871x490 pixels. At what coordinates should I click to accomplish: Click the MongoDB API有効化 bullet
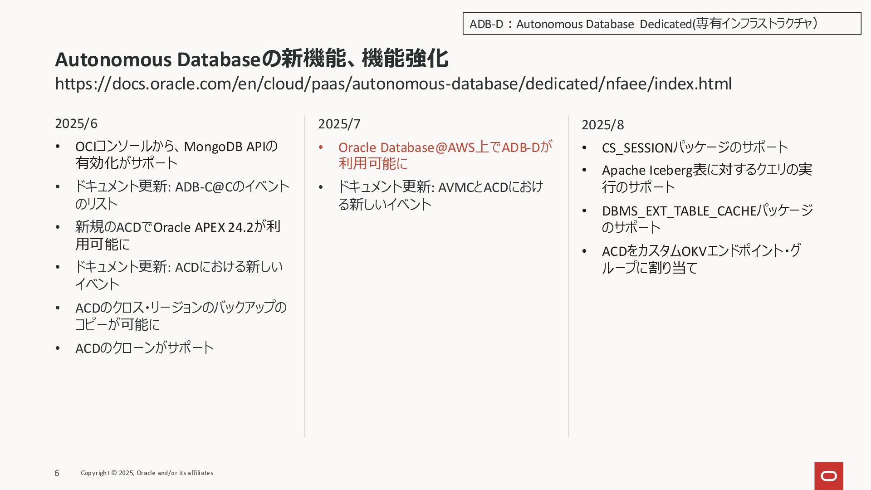[176, 155]
